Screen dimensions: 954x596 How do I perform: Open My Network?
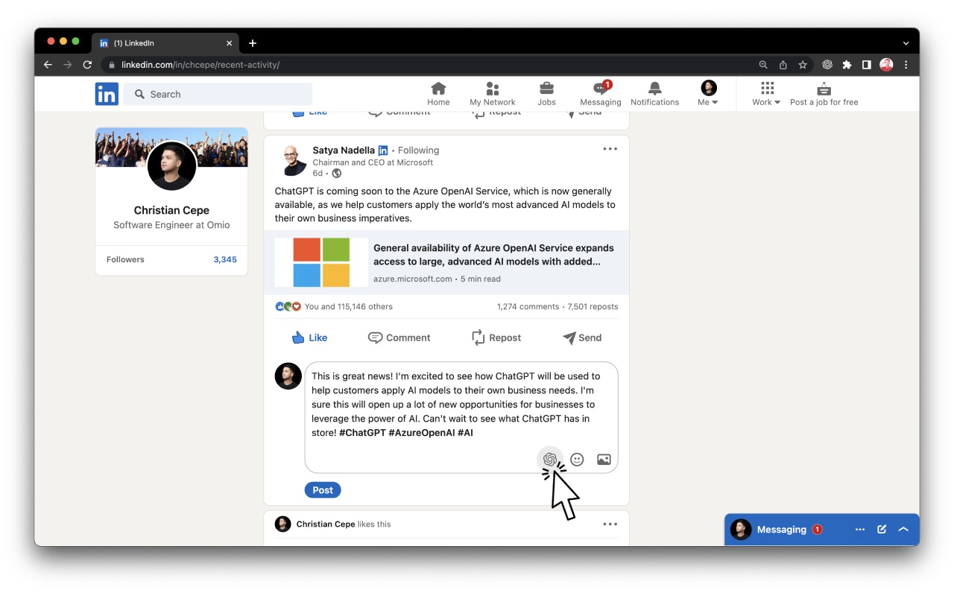coord(492,94)
